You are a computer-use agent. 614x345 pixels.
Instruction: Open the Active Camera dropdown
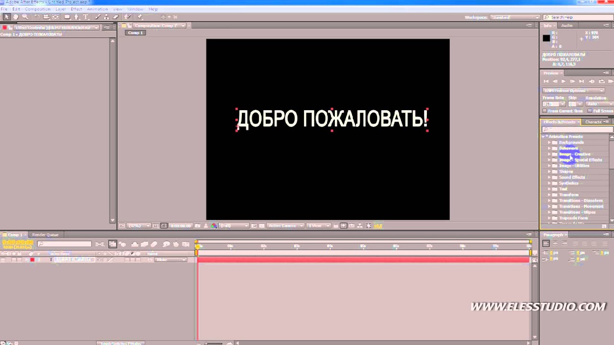(x=286, y=226)
